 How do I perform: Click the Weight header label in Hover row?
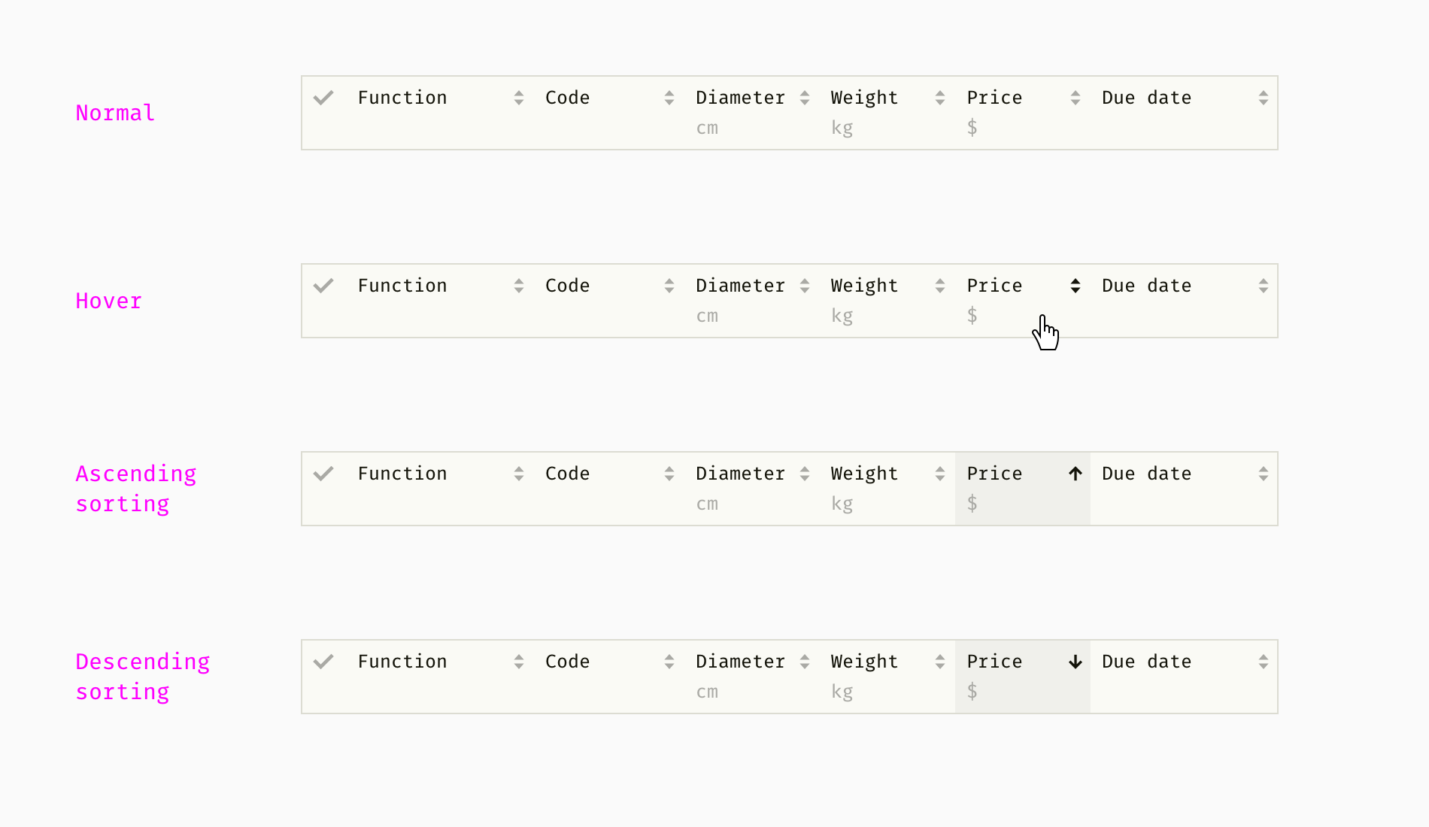[x=864, y=286]
